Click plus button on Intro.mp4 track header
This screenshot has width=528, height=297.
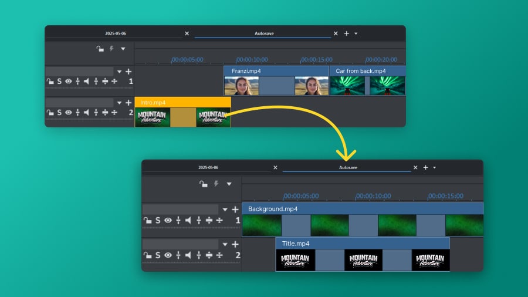point(128,103)
